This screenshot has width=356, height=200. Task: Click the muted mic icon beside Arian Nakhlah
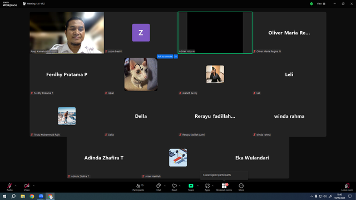144,177
